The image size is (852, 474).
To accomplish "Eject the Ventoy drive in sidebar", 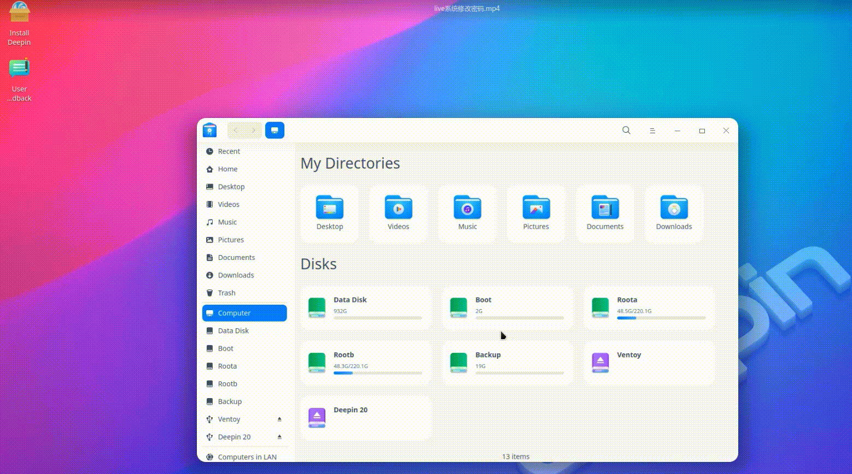I will [279, 419].
